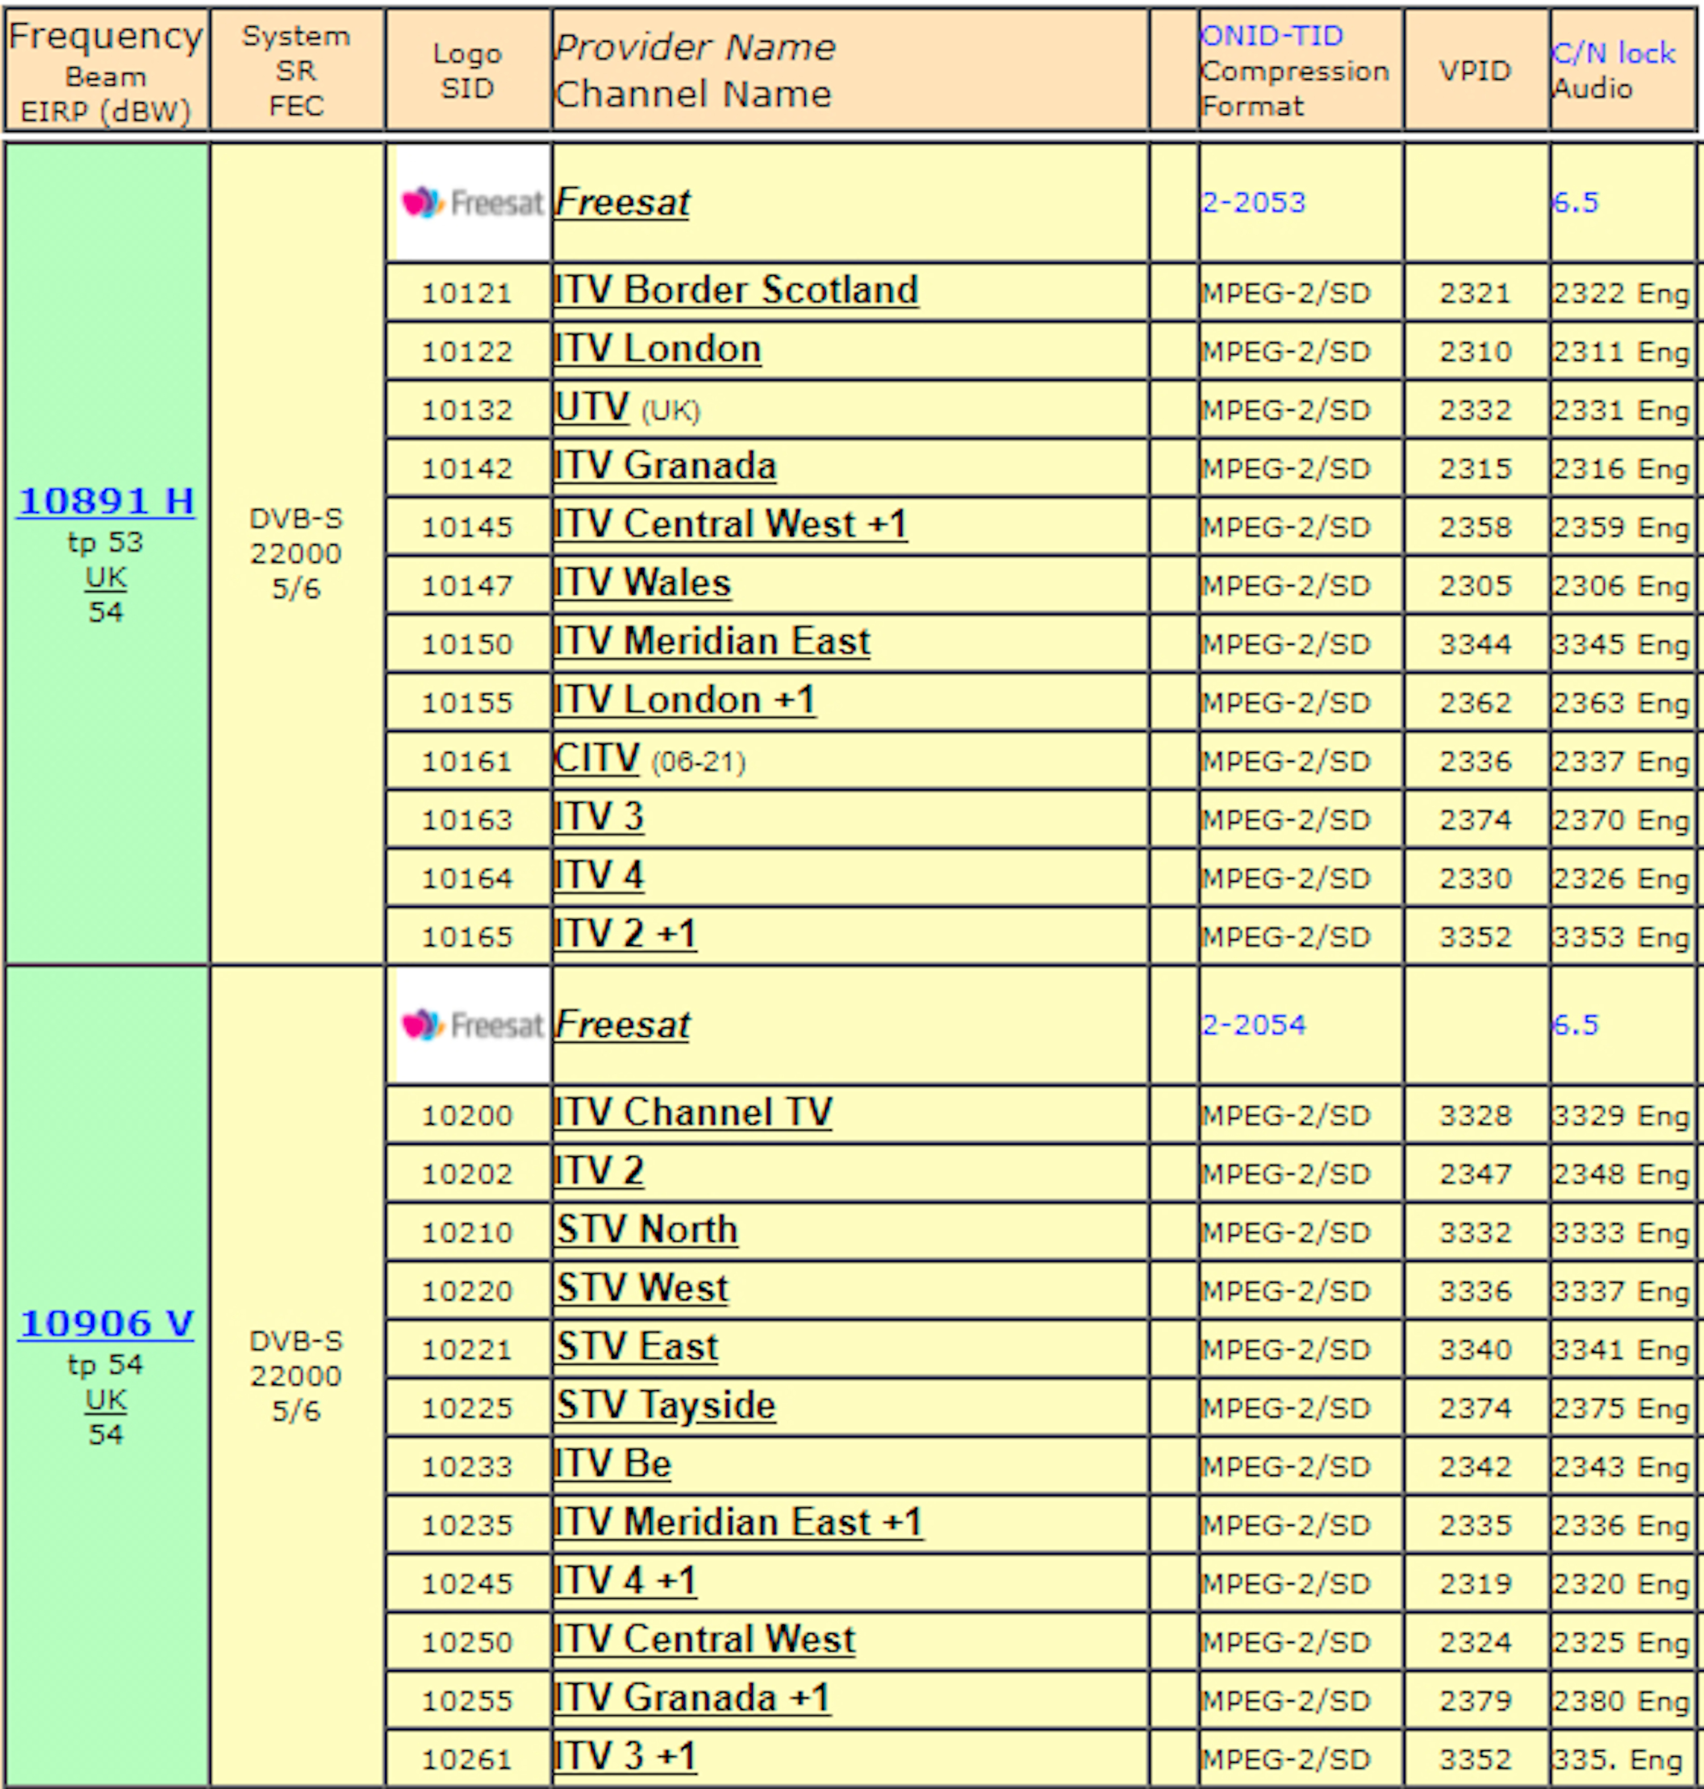
Task: Select the ITV Be channel link
Action: click(x=612, y=1465)
